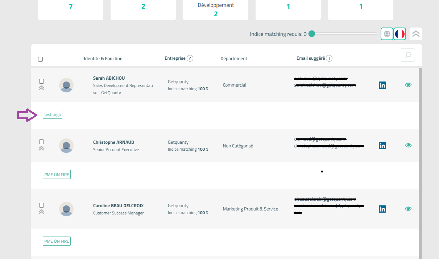Screen dimensions: 439x259
Task: View Sarah Abichou details via eye icon
Action: [x=408, y=85]
